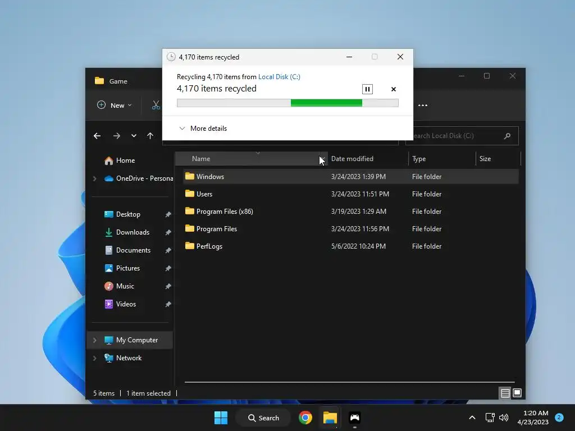Select the PerfLogs folder

(351, 246)
